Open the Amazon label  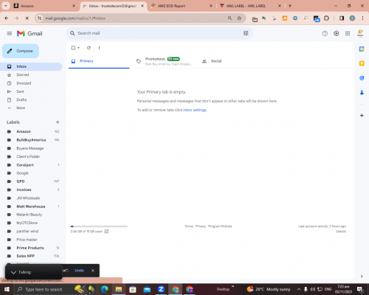31,131
